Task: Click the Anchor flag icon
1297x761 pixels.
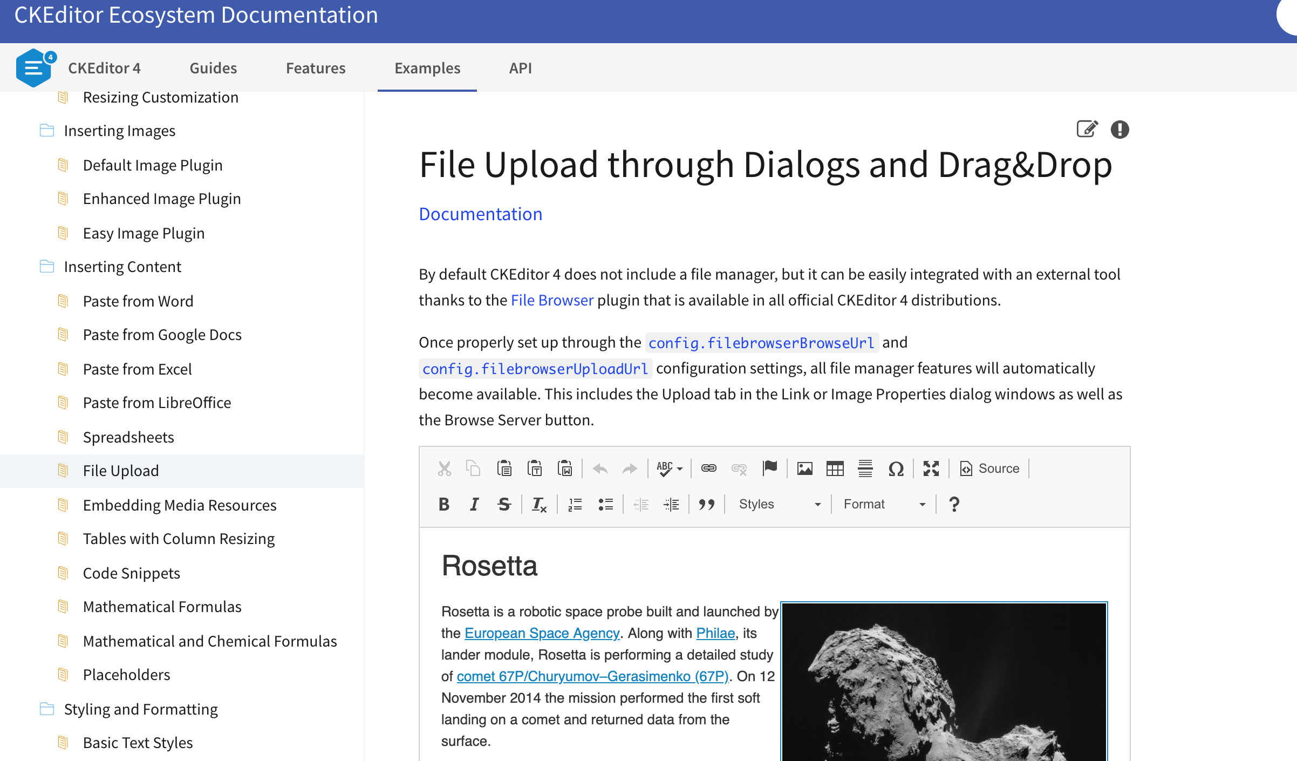Action: [x=770, y=468]
